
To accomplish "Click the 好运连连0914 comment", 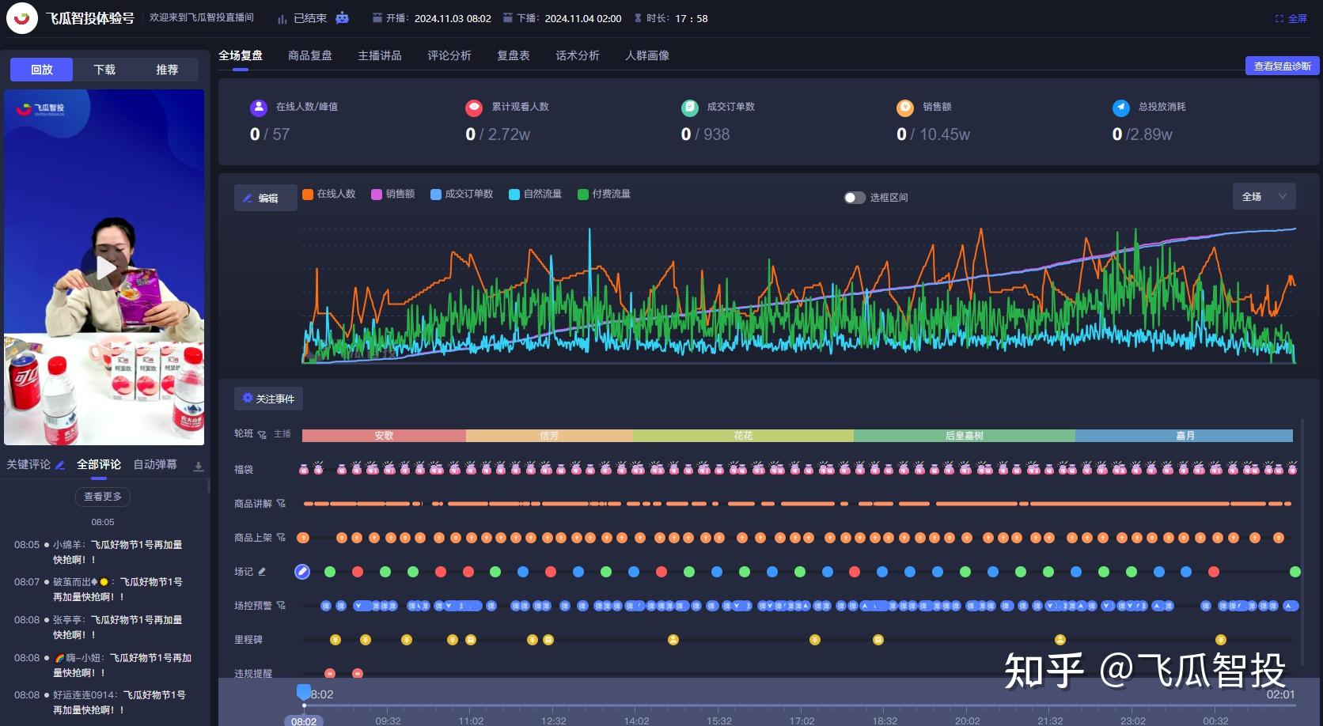I will pyautogui.click(x=100, y=702).
